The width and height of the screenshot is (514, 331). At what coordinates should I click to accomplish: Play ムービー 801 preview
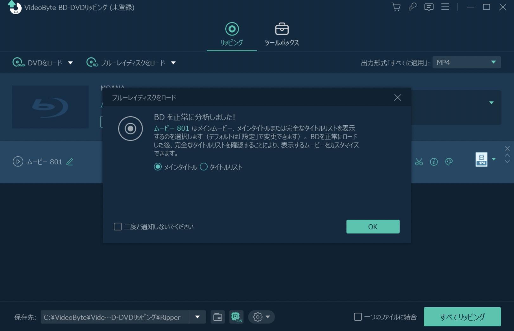point(18,162)
